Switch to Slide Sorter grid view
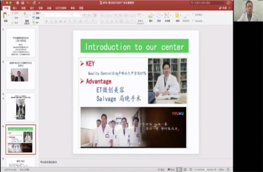263x172 pixels. tap(185, 170)
